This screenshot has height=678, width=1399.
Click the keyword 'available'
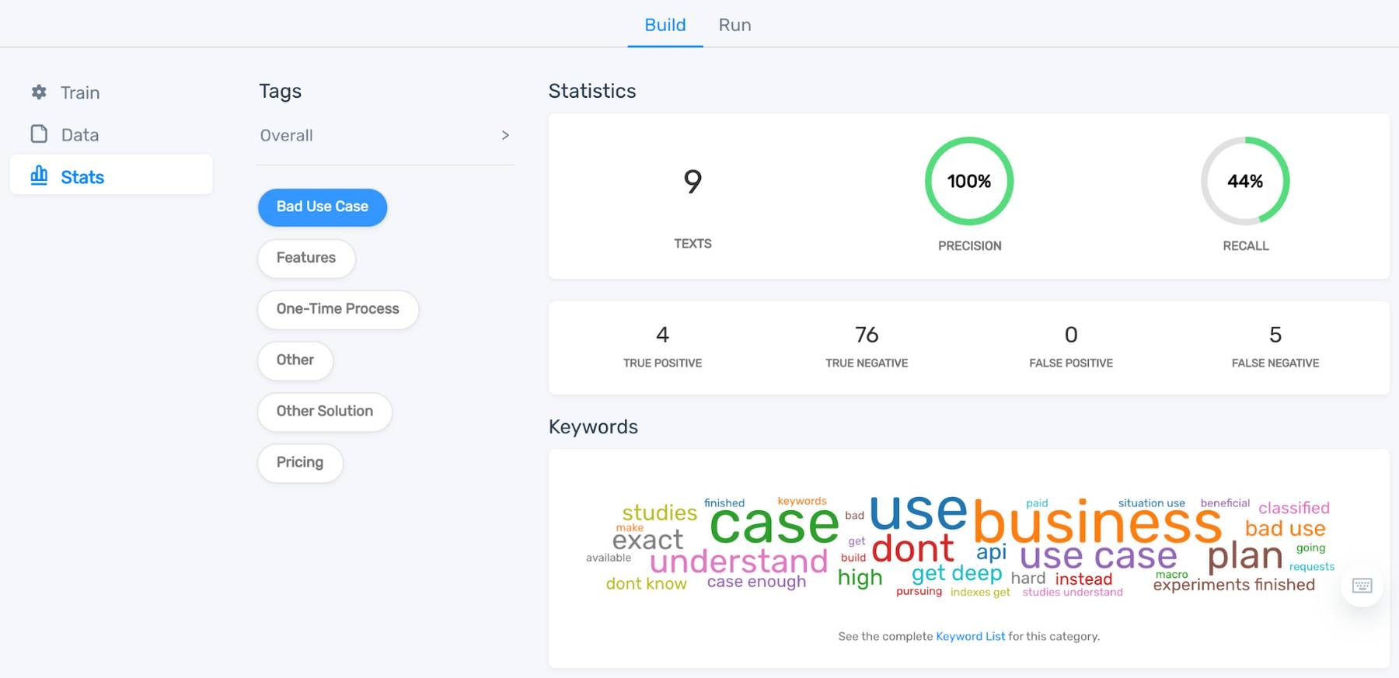[x=609, y=558]
